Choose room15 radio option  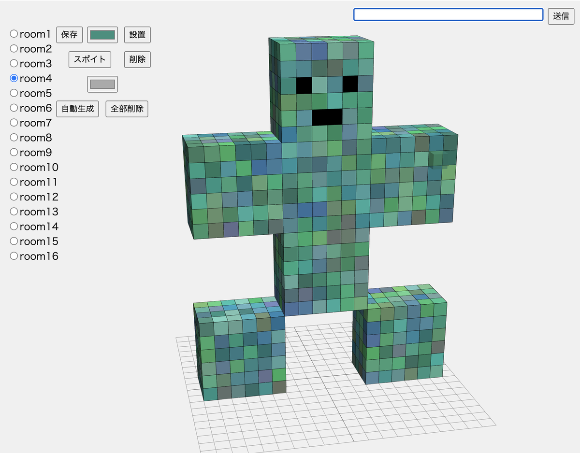14,241
